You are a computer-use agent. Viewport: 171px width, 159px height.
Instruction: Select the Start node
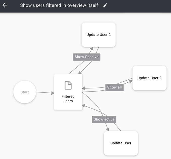point(25,92)
